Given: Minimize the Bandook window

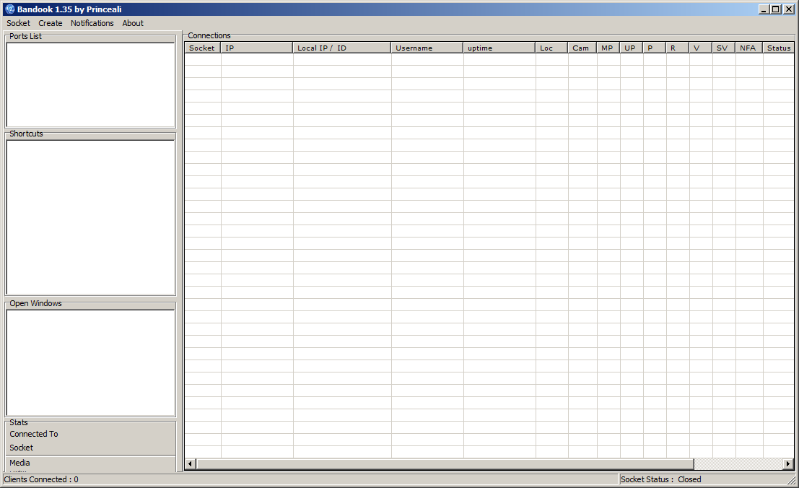Looking at the screenshot, I should coord(764,9).
